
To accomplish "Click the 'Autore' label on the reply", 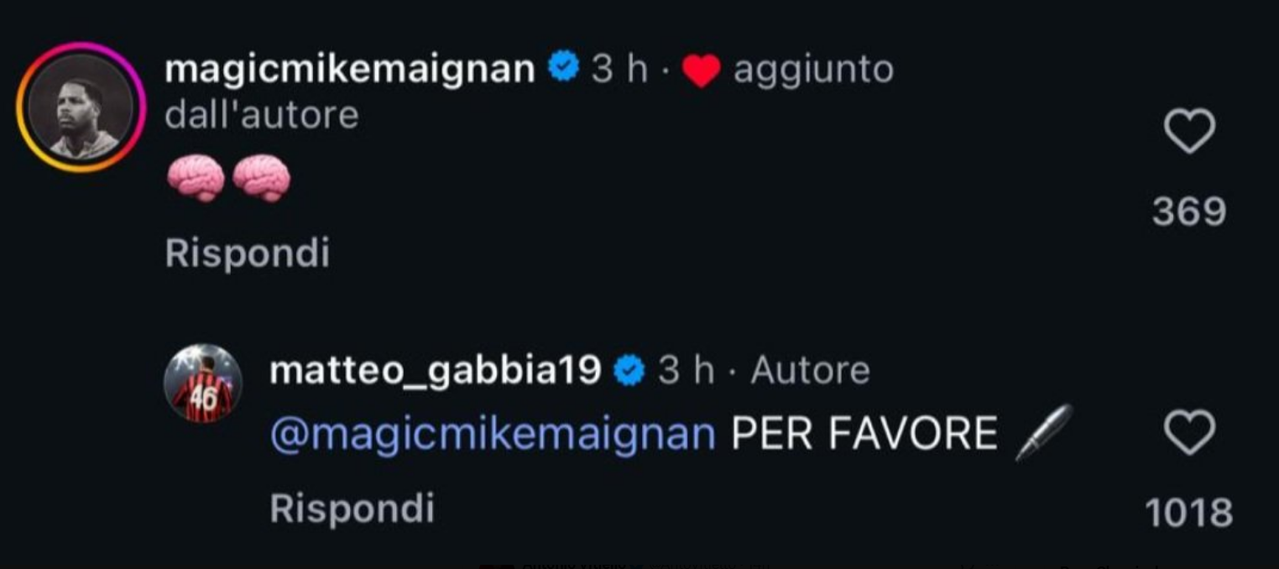I will tap(810, 370).
